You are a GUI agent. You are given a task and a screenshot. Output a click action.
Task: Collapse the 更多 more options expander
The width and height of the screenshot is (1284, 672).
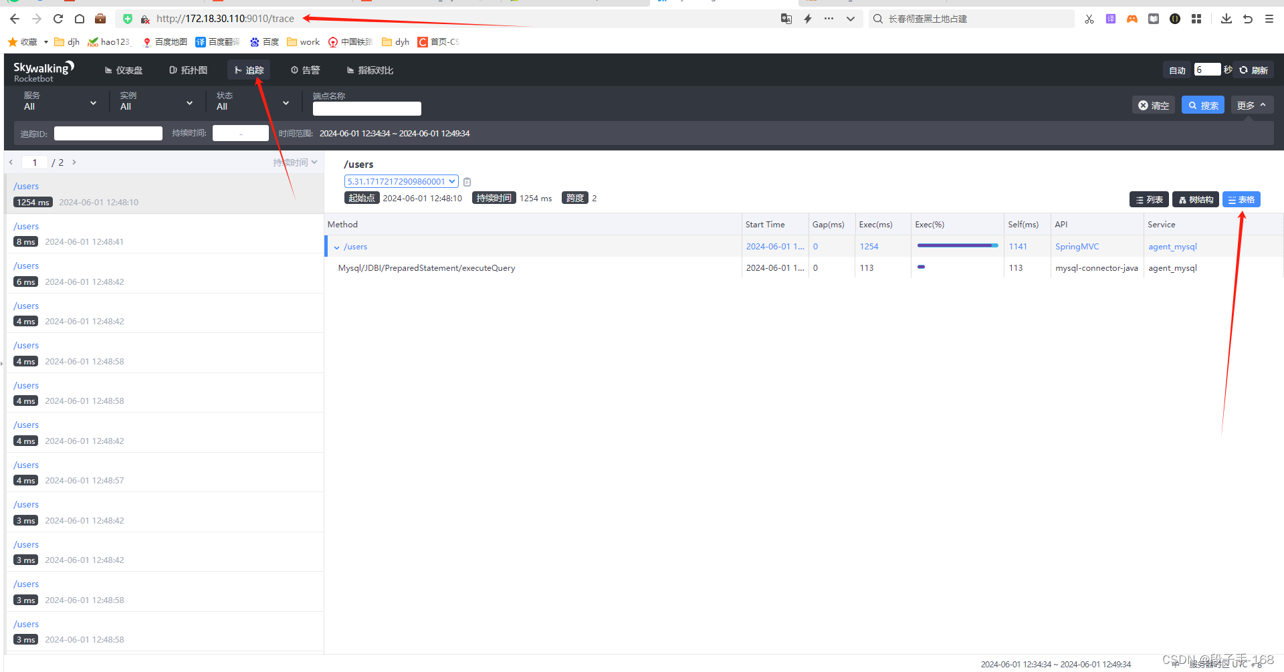coord(1252,105)
